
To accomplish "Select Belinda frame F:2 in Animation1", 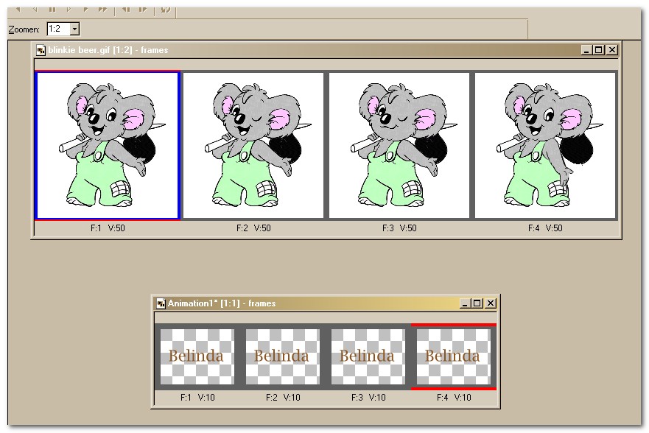I will pos(282,356).
